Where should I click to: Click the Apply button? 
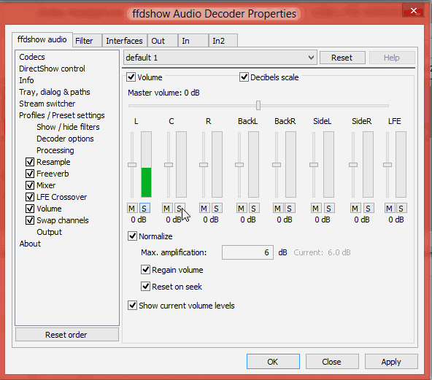(391, 362)
